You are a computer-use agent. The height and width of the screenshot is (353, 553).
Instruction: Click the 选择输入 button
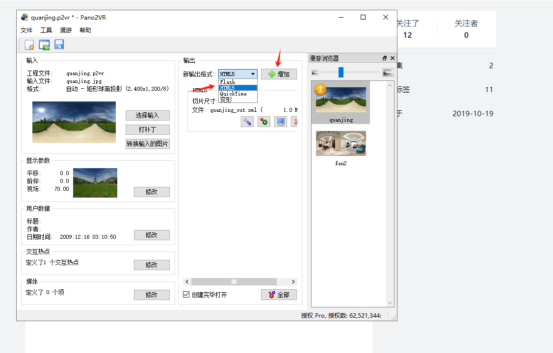pos(147,116)
